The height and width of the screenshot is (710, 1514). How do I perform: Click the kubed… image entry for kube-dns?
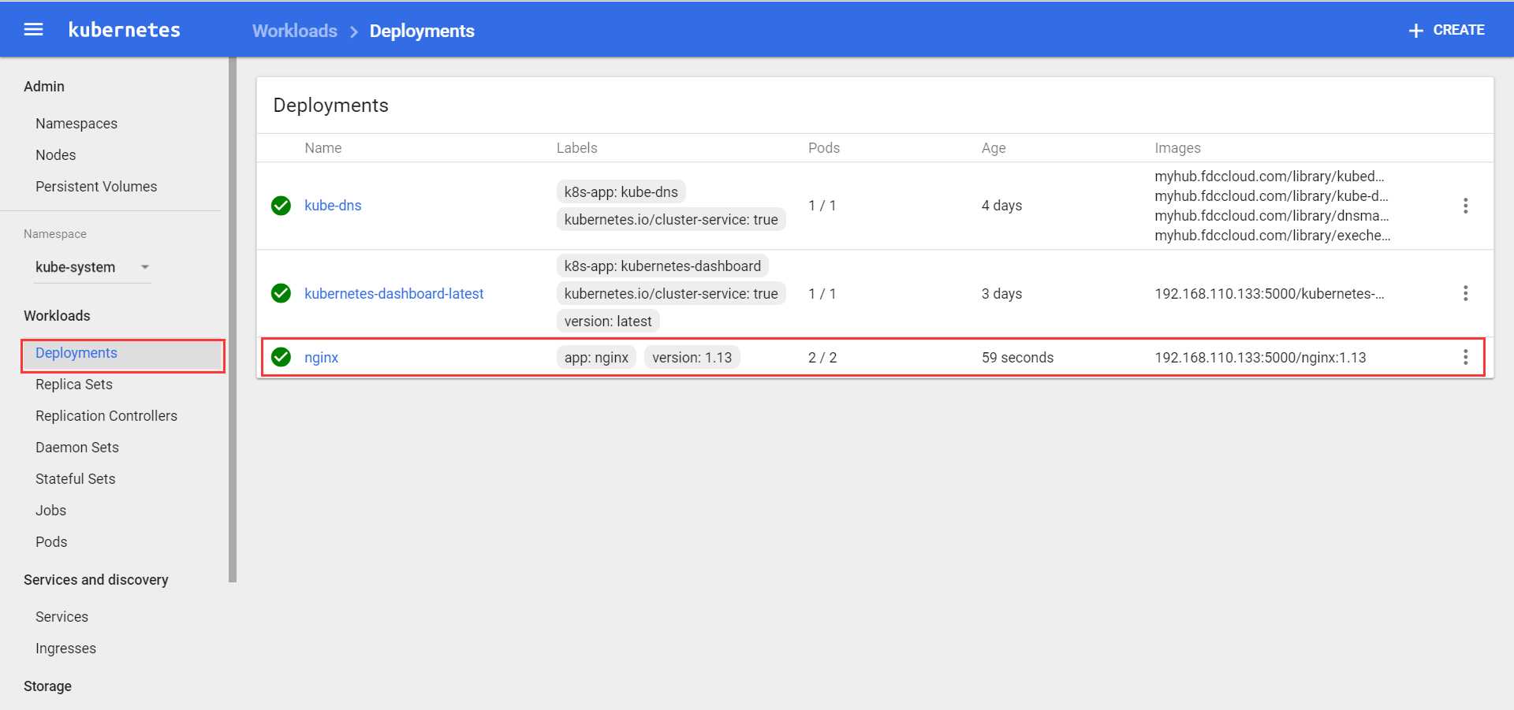coord(1270,177)
